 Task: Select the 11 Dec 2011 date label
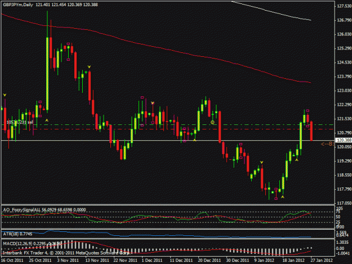tap(181, 261)
